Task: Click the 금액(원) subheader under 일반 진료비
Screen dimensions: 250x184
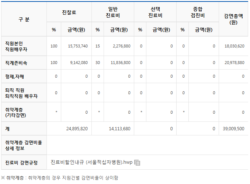Action: 119,29
